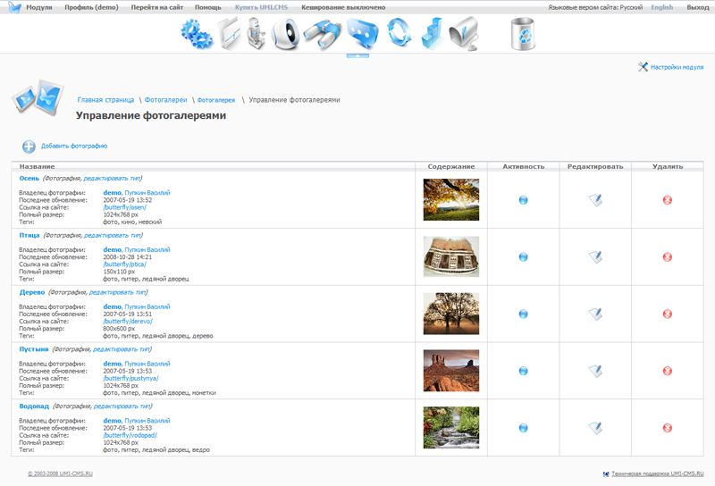Toggle activity of the Осень photo
The image size is (715, 486).
point(524,200)
